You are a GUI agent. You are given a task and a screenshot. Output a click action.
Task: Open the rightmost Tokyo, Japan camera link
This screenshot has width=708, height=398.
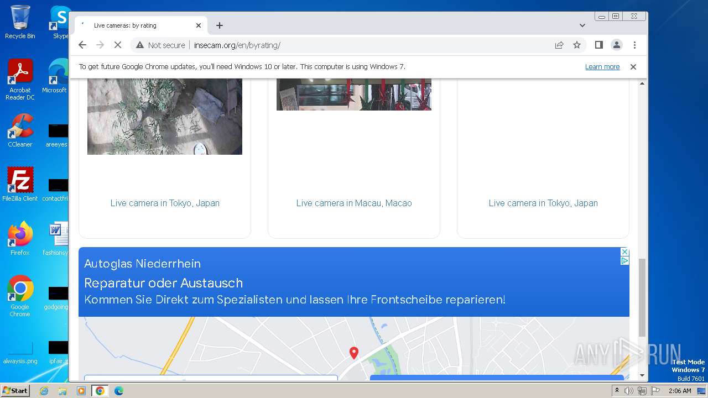tap(543, 203)
